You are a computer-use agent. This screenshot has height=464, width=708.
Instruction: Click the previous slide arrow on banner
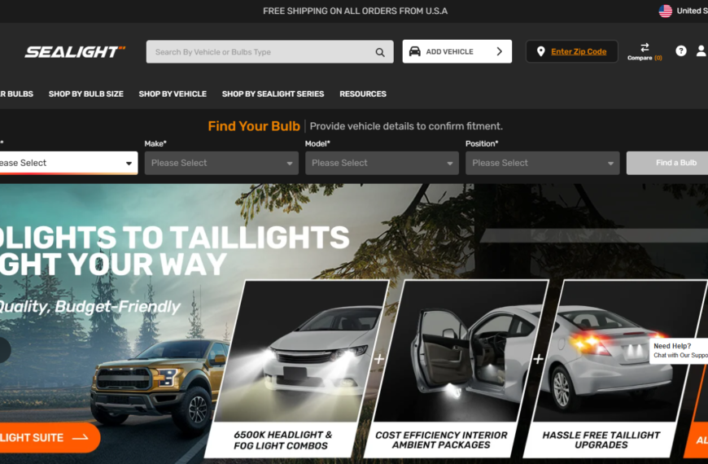pos(3,350)
